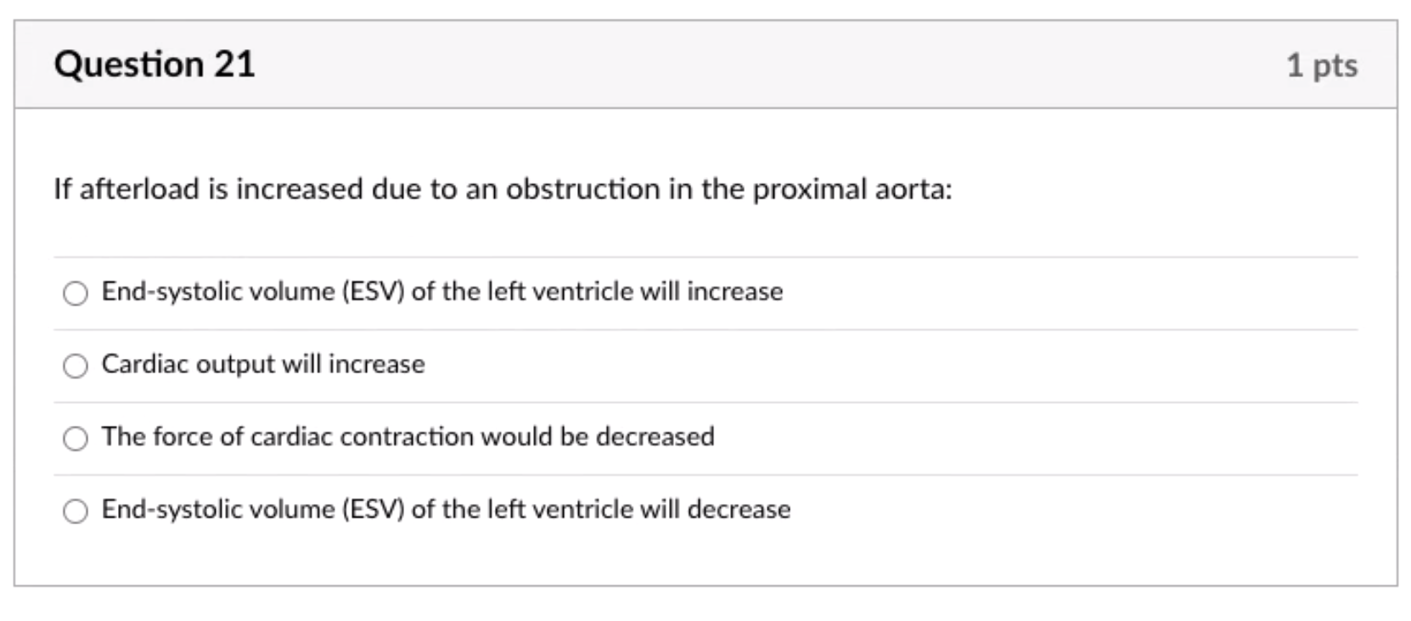
Task: Click the Cardiac output answer text
Action: (x=262, y=365)
